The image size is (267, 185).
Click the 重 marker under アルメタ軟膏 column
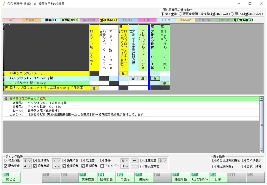click(x=155, y=78)
